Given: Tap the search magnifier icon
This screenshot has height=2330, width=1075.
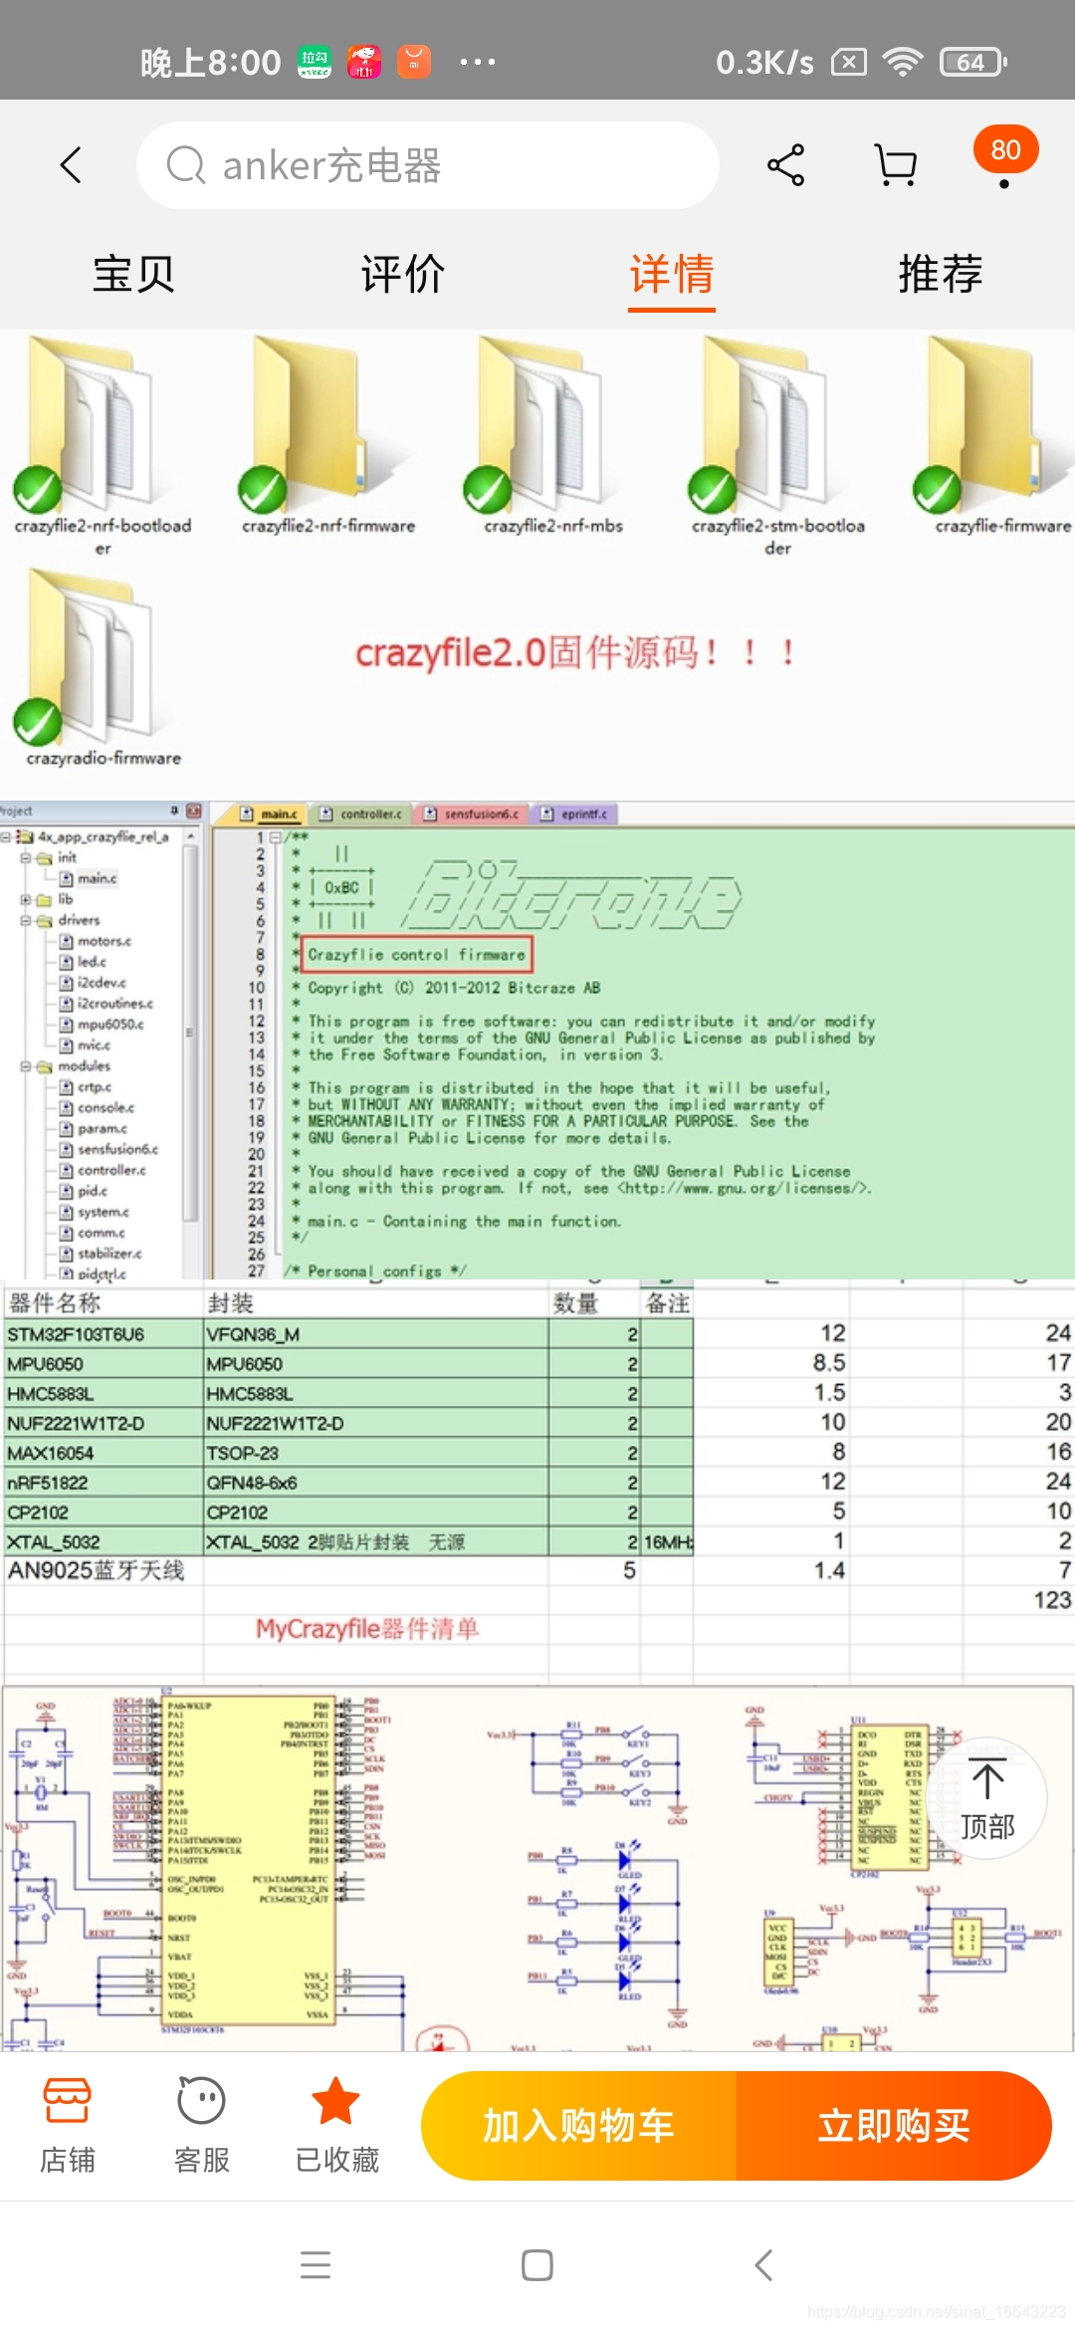Looking at the screenshot, I should click(186, 165).
